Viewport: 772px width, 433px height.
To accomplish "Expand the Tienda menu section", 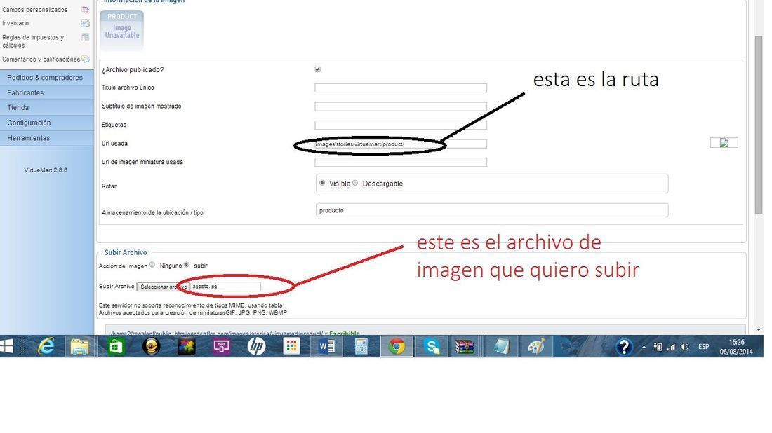I will 47,108.
